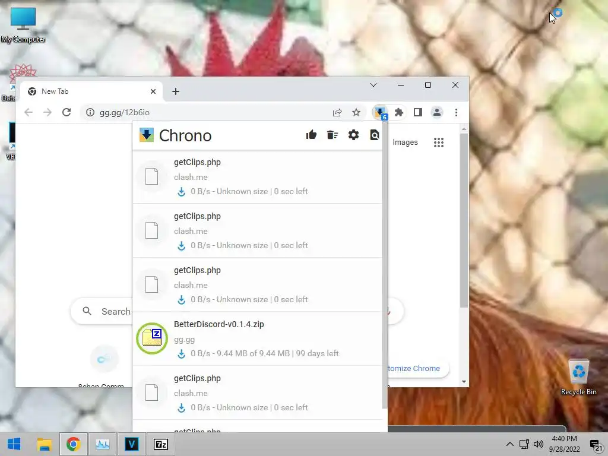Click the Chrono extension icon in the toolbar
Screen dimensions: 608x456
pyautogui.click(x=381, y=112)
